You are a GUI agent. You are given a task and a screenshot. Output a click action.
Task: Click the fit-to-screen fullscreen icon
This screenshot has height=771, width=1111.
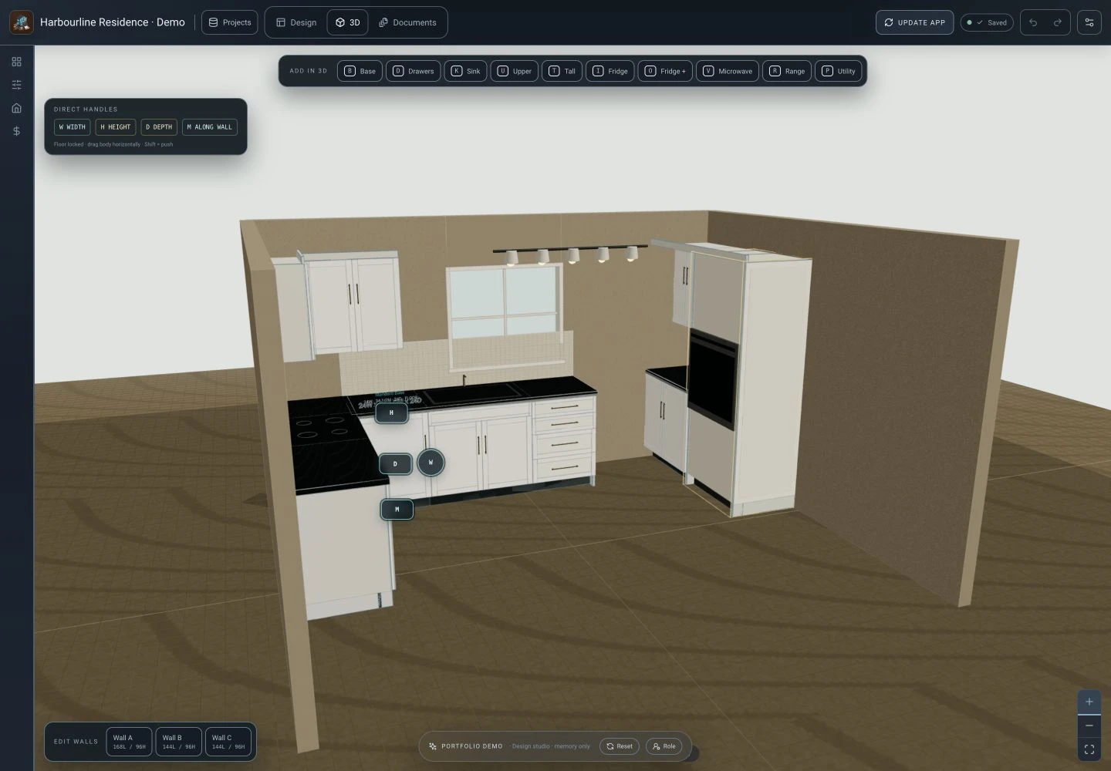click(1089, 749)
